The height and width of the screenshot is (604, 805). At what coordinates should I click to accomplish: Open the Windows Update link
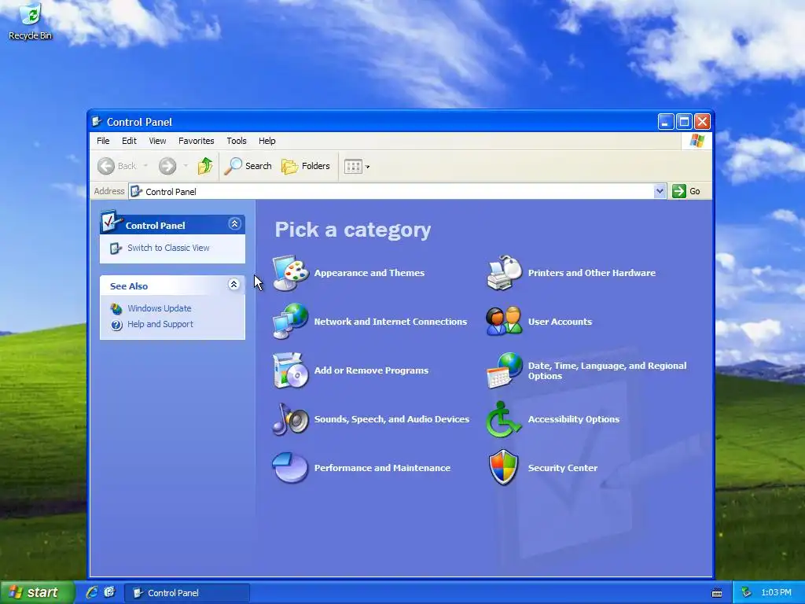[x=159, y=308]
